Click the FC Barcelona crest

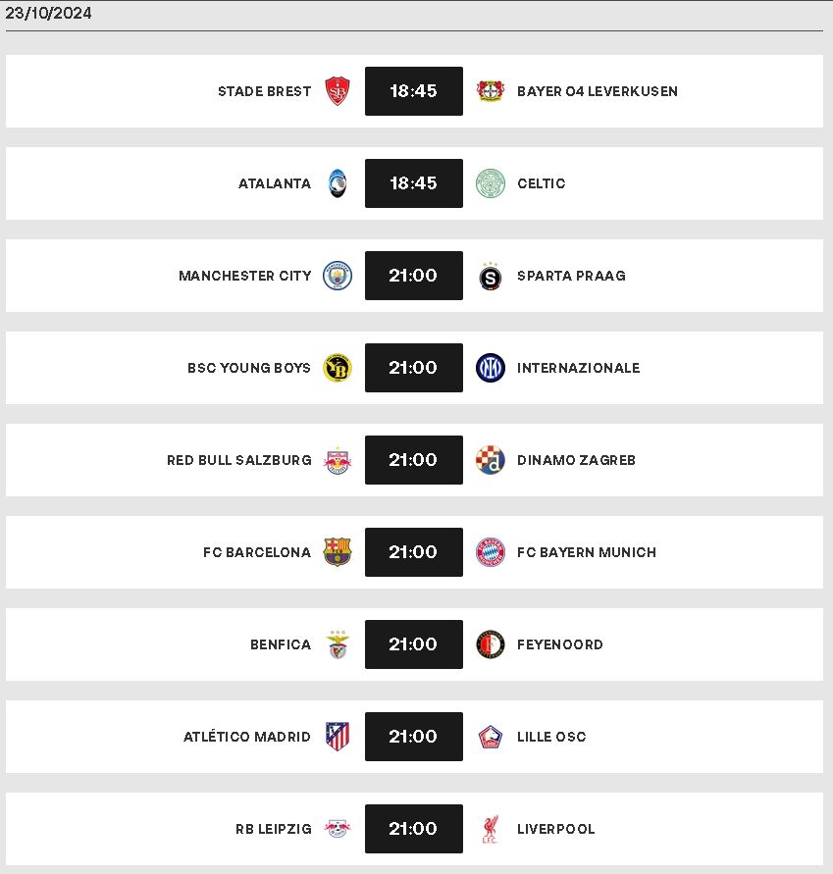tap(338, 552)
